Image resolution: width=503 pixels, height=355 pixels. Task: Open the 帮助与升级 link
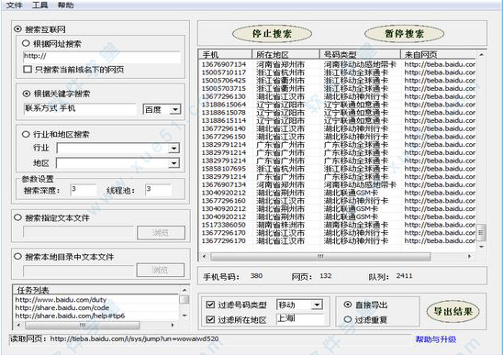tap(436, 339)
